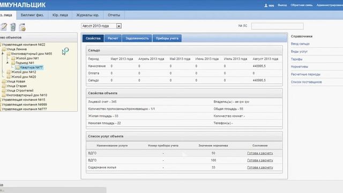
Task: Select Многоквартирный дом №10 in the tree
Action: pyautogui.click(x=26, y=95)
